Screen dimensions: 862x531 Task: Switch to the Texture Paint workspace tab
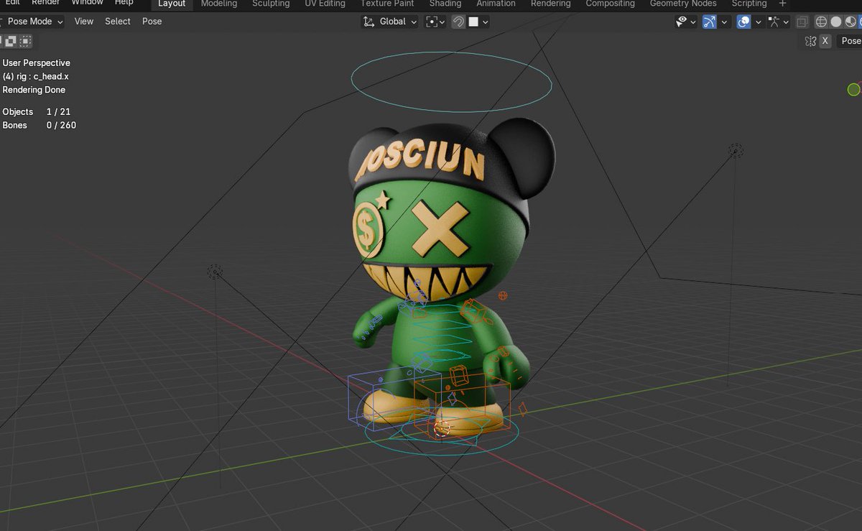coord(387,4)
